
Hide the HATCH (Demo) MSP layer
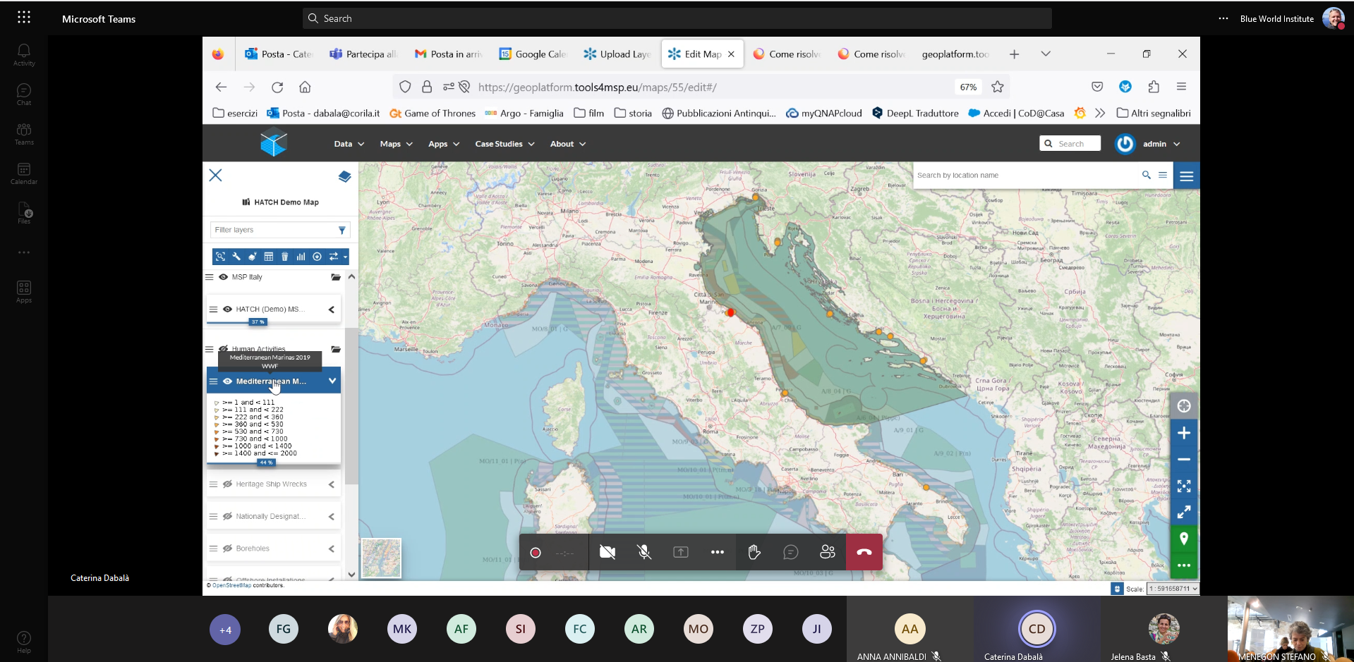click(x=227, y=309)
